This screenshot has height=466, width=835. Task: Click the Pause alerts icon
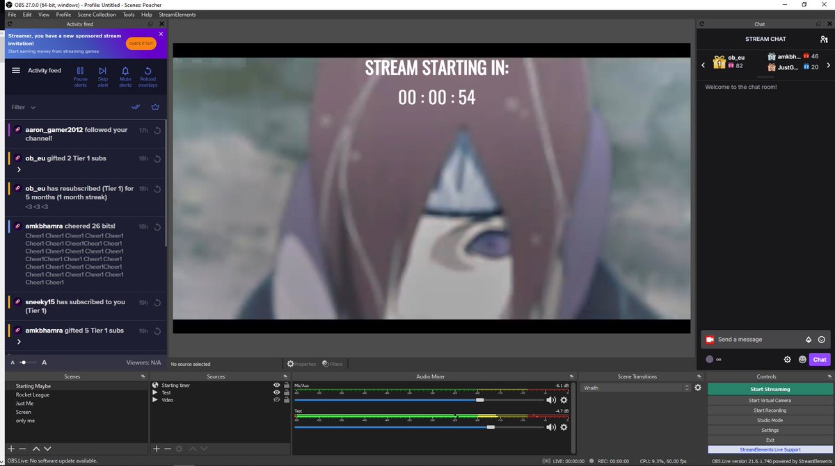[80, 71]
